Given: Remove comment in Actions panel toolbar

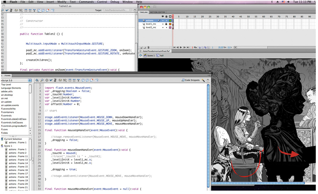Looking at the screenshot, I should click(92, 80).
